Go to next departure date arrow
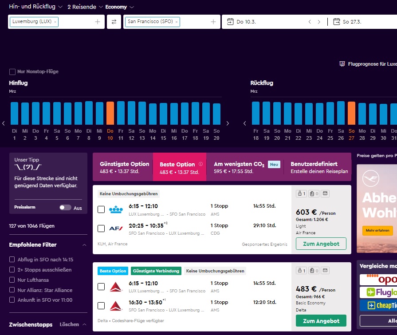The image size is (397, 335). 319,22
